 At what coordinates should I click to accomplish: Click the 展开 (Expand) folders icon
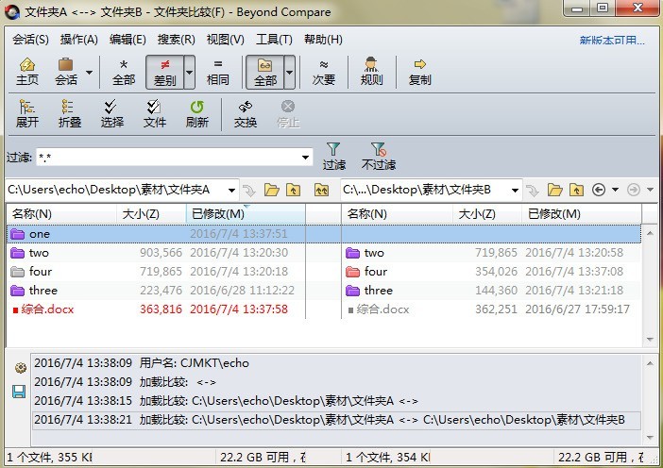[27, 113]
